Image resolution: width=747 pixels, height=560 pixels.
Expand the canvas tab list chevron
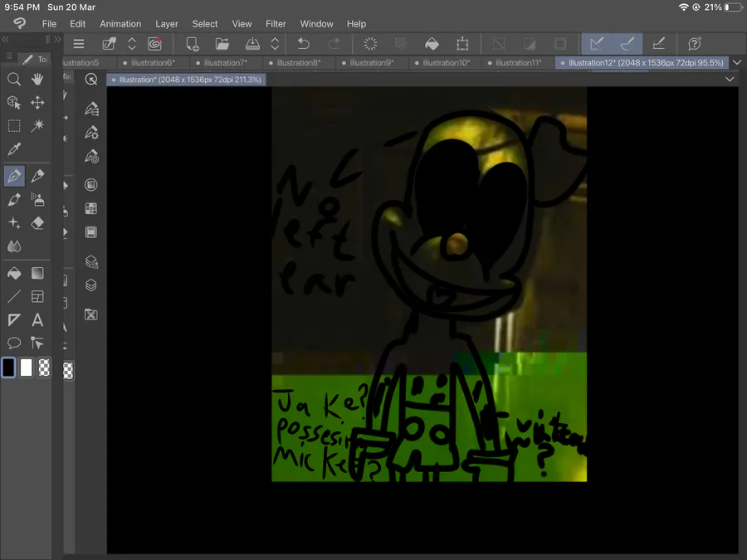737,63
